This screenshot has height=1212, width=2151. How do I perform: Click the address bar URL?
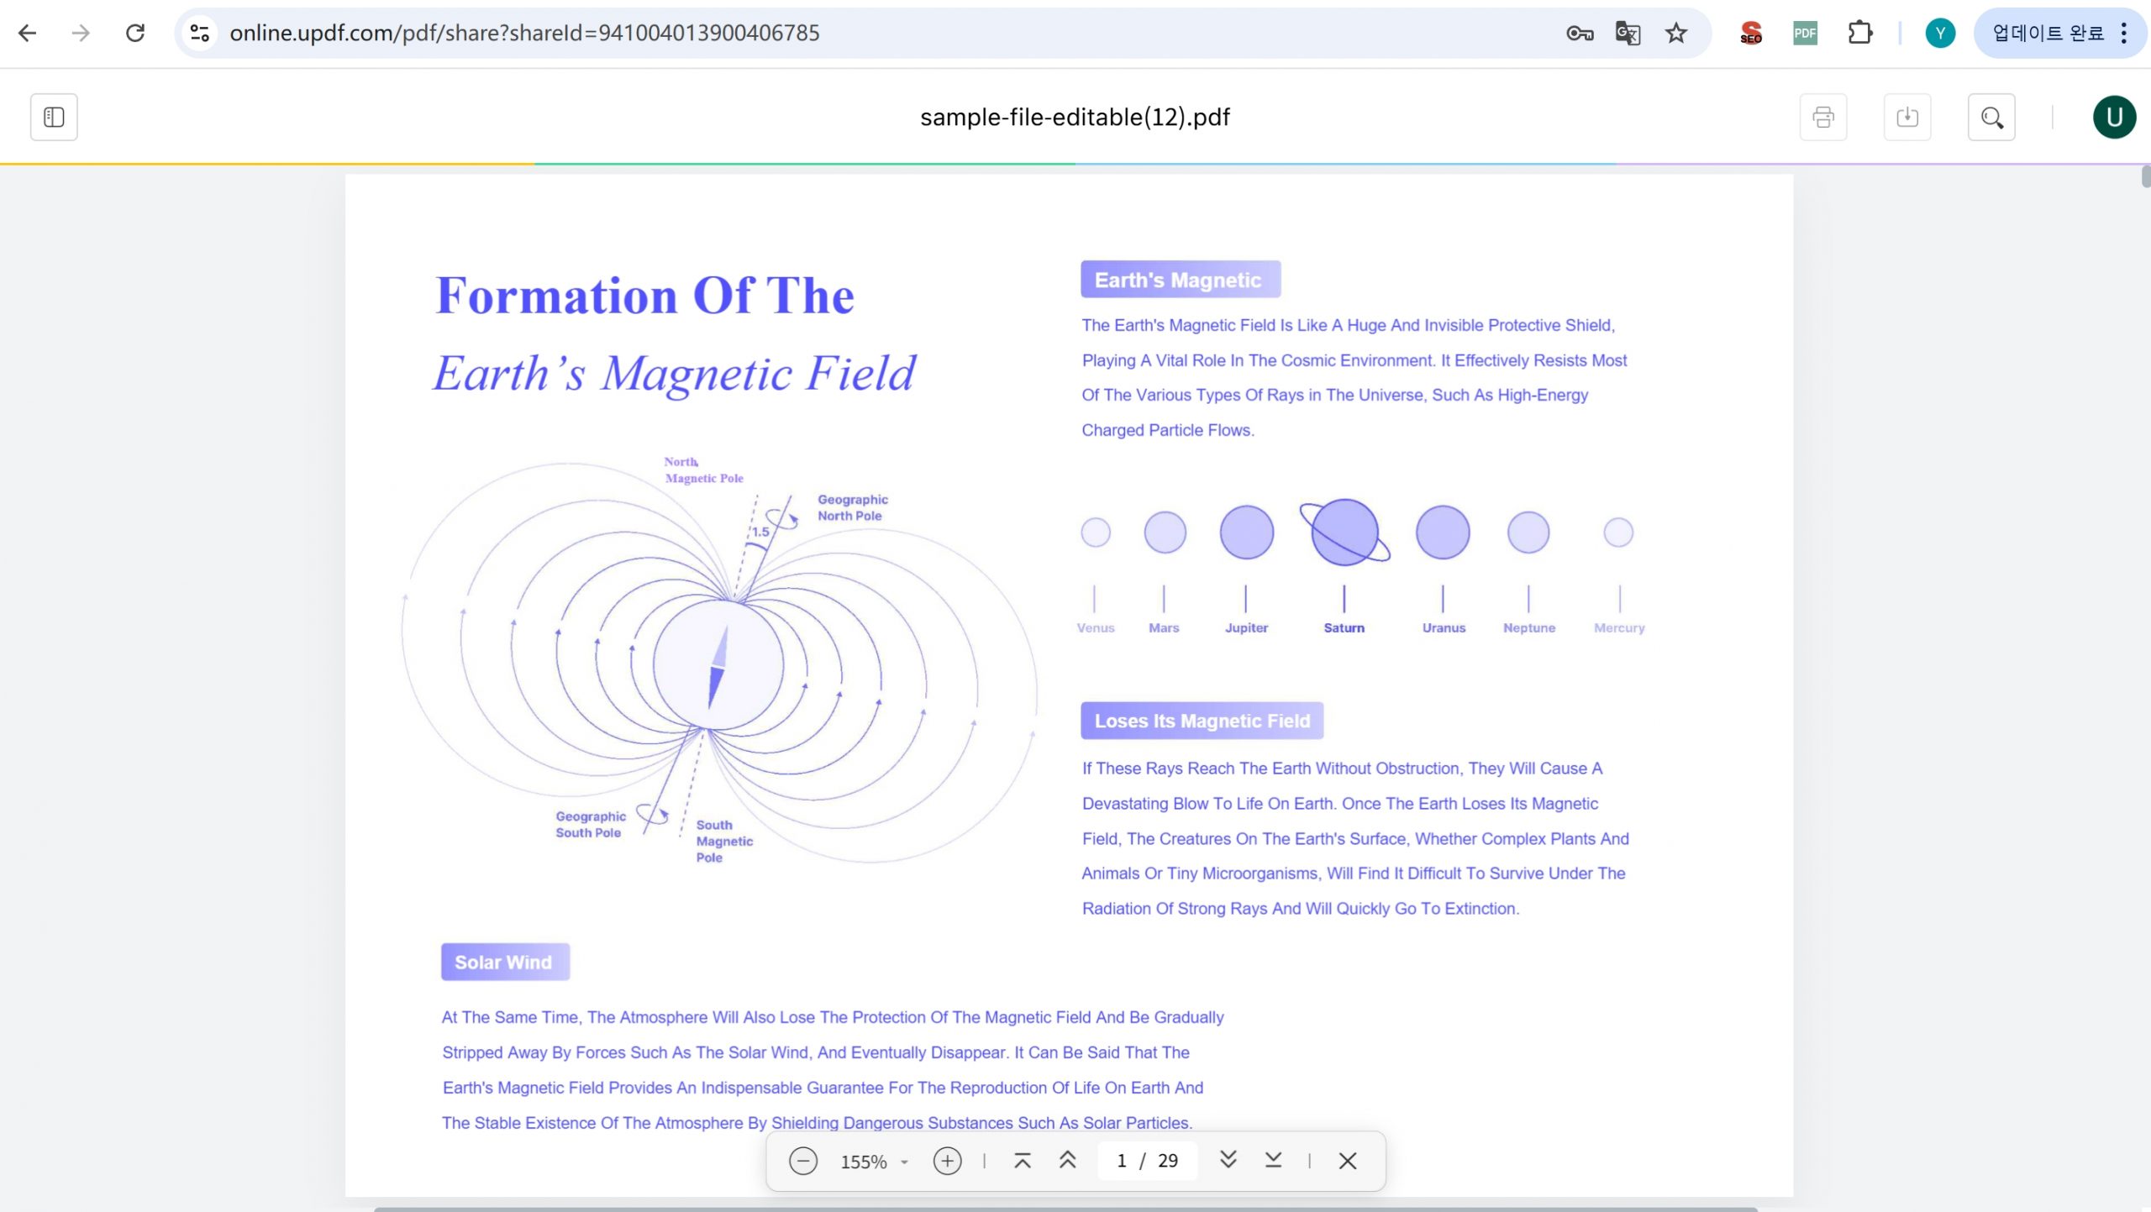[x=524, y=33]
